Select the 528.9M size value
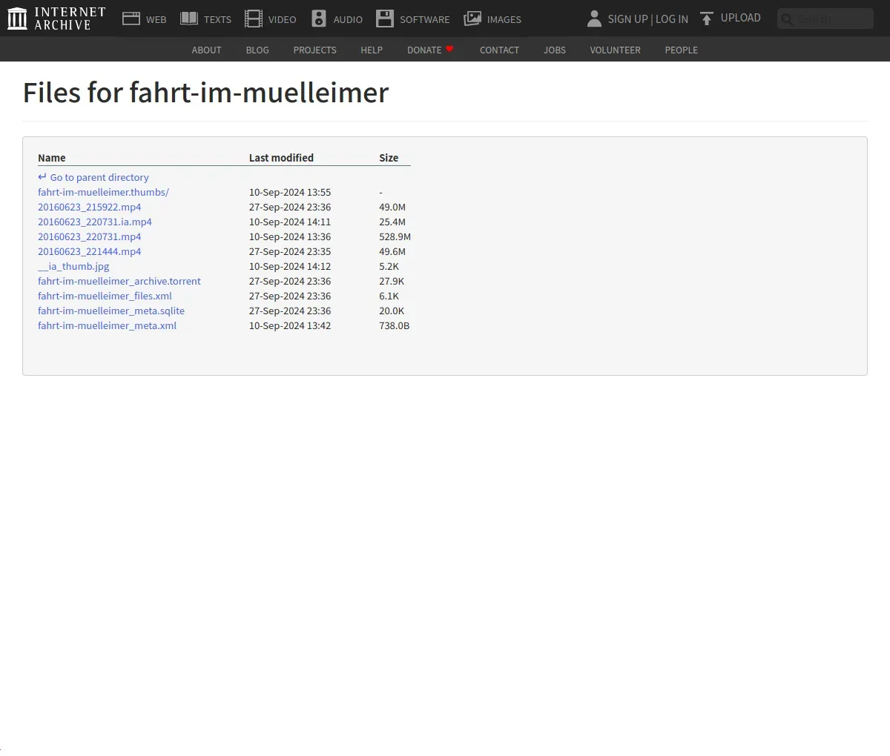This screenshot has width=890, height=756. pyautogui.click(x=395, y=236)
